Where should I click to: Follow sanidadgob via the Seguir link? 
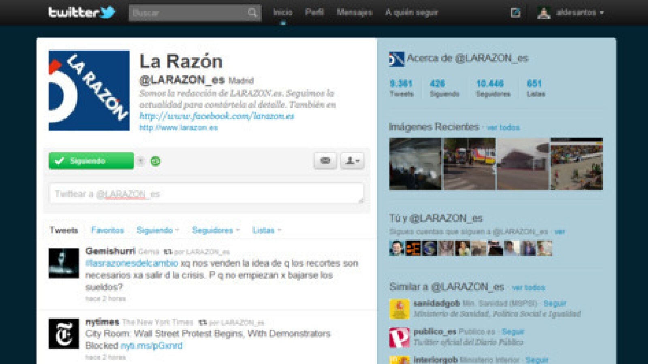554,303
